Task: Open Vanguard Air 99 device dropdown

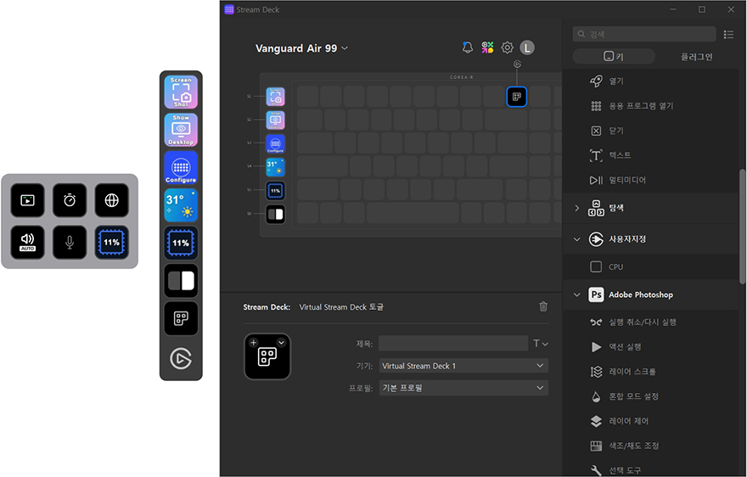Action: (x=301, y=48)
